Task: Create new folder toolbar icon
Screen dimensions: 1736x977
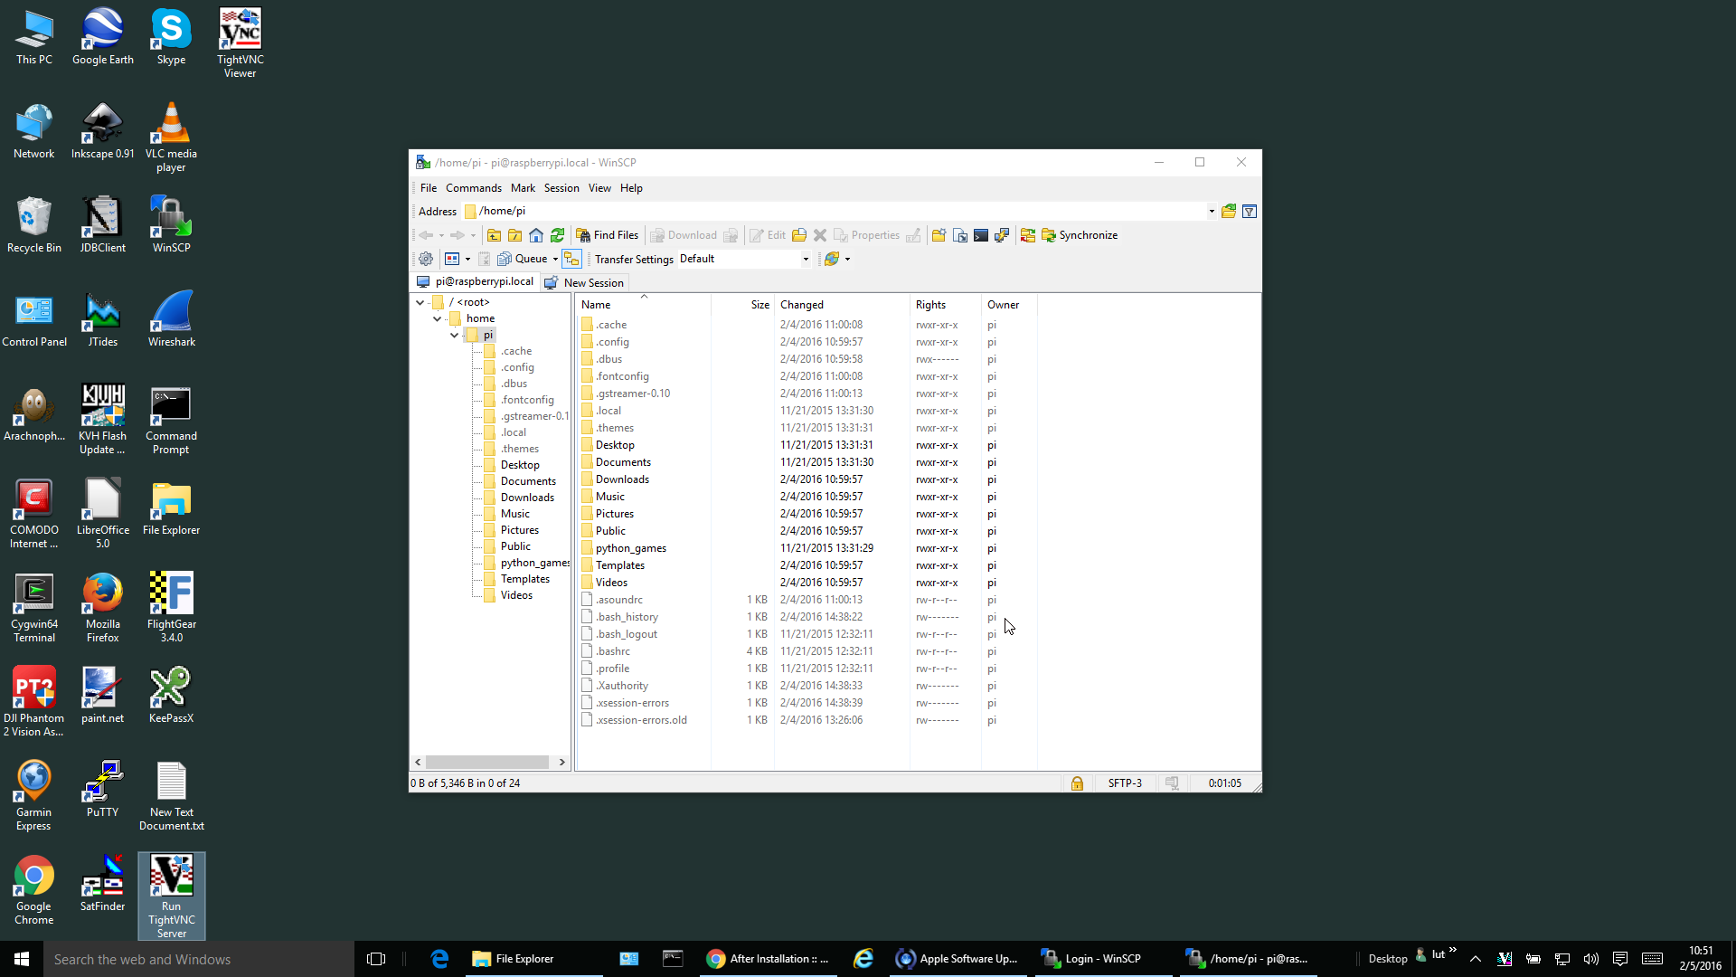Action: (x=939, y=235)
